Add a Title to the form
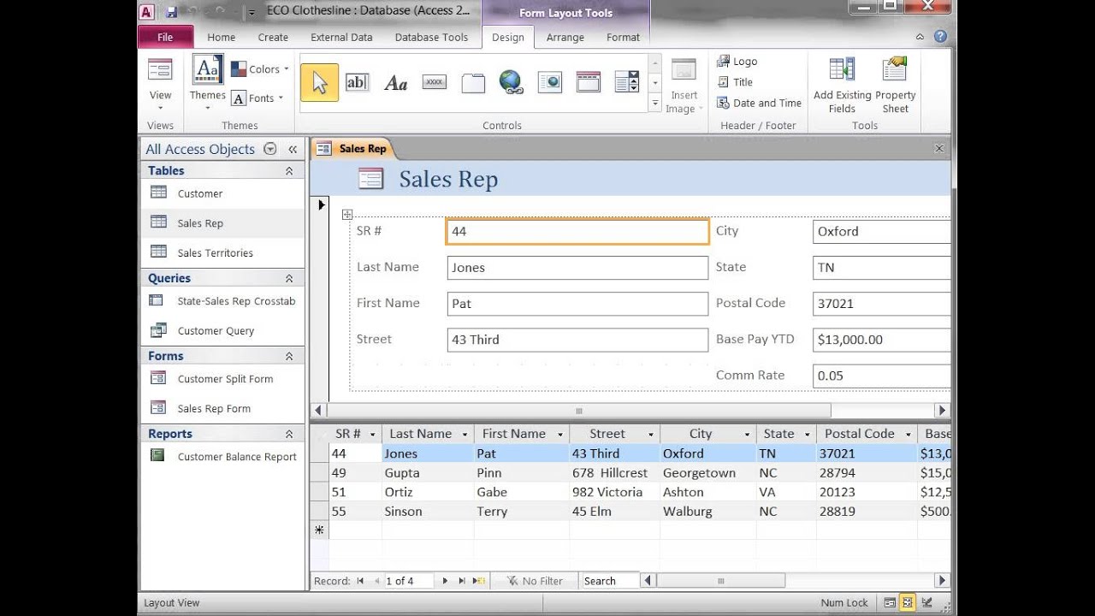The width and height of the screenshot is (1095, 616). pos(734,82)
